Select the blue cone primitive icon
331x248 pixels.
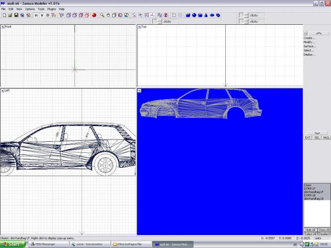(206, 15)
